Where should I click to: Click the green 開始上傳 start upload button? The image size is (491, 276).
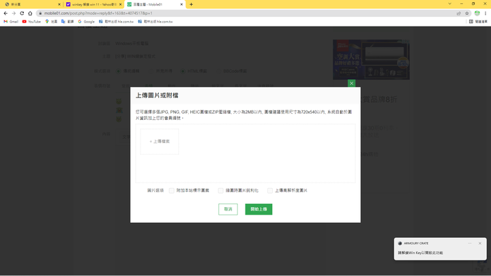[x=258, y=209]
